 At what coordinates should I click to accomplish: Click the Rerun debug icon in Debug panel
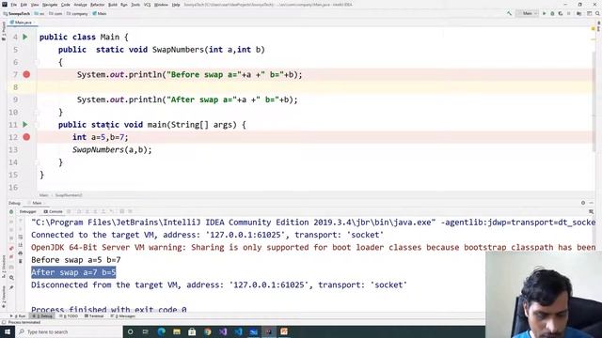[11, 211]
